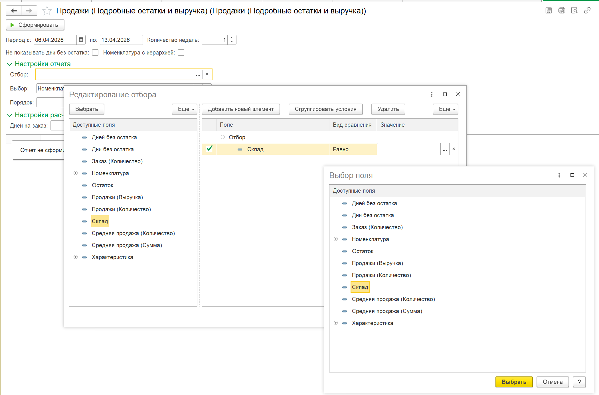Add report to favorites with star icon

(47, 11)
